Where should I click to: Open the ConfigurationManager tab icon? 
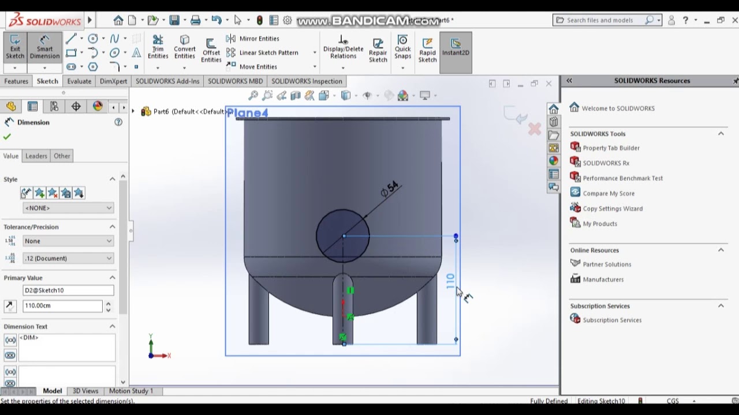pos(54,106)
